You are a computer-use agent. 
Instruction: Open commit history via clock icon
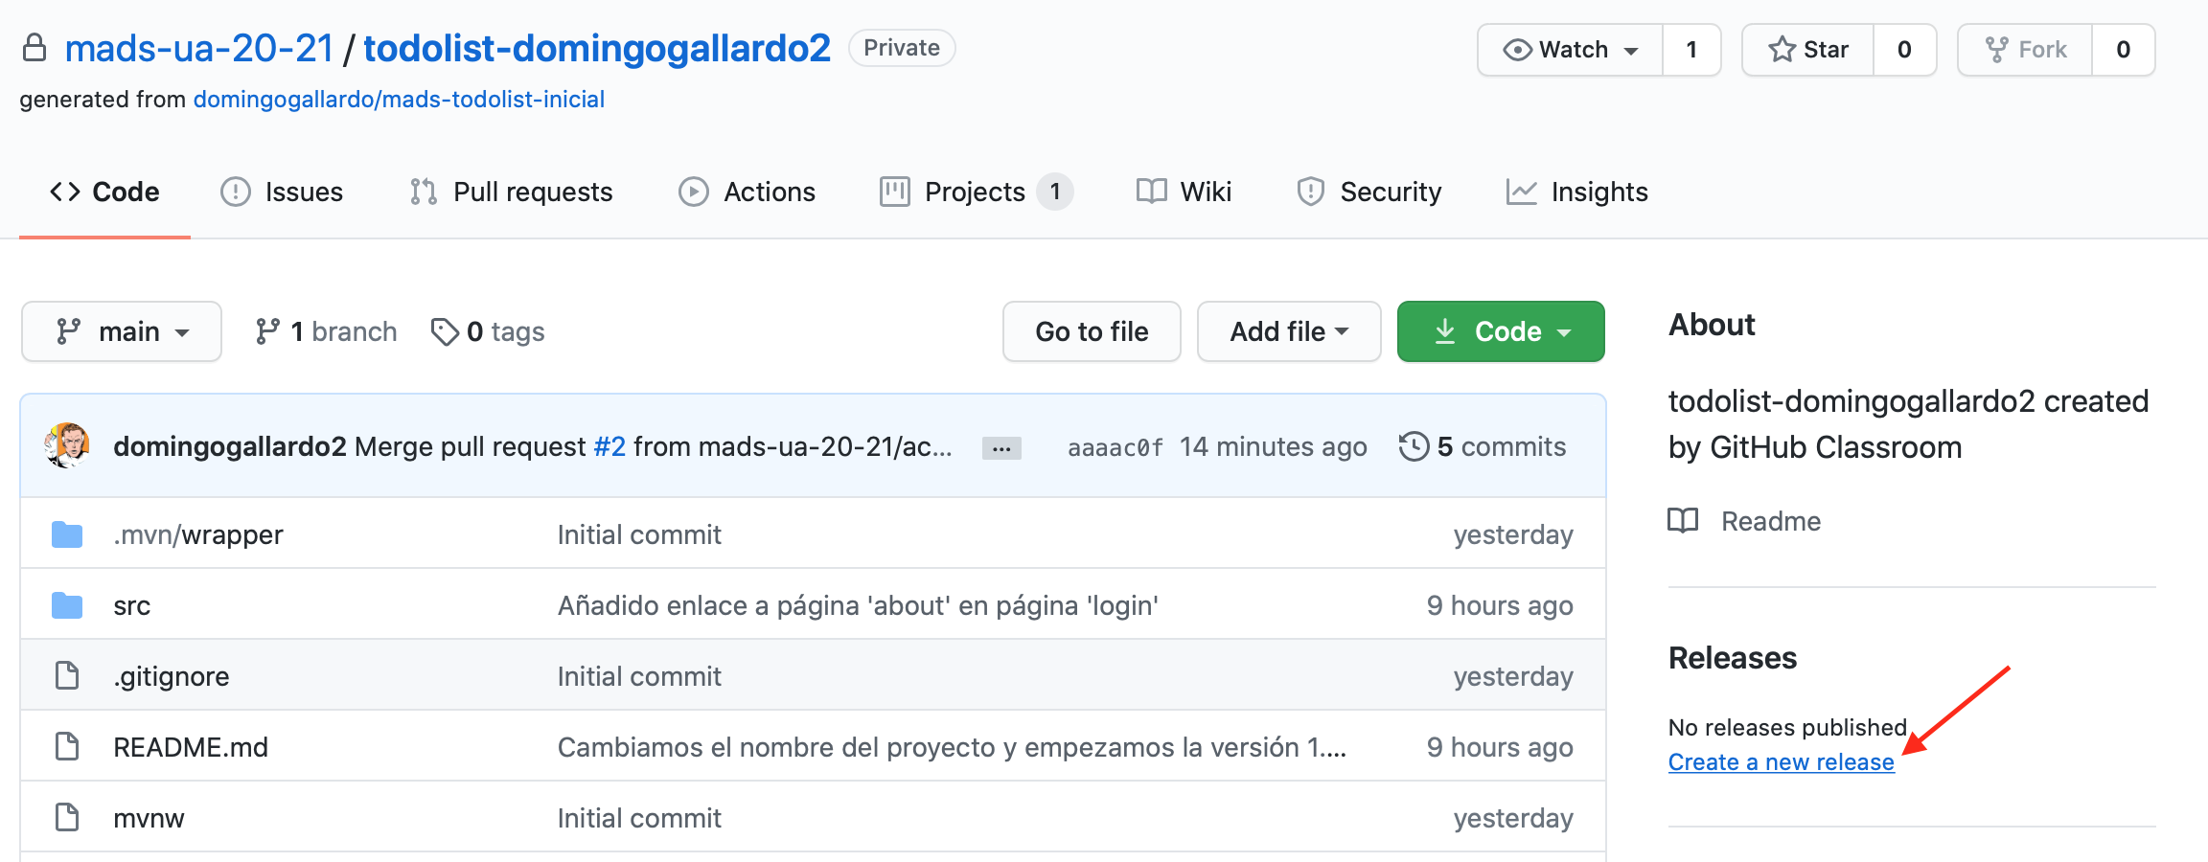click(1414, 446)
